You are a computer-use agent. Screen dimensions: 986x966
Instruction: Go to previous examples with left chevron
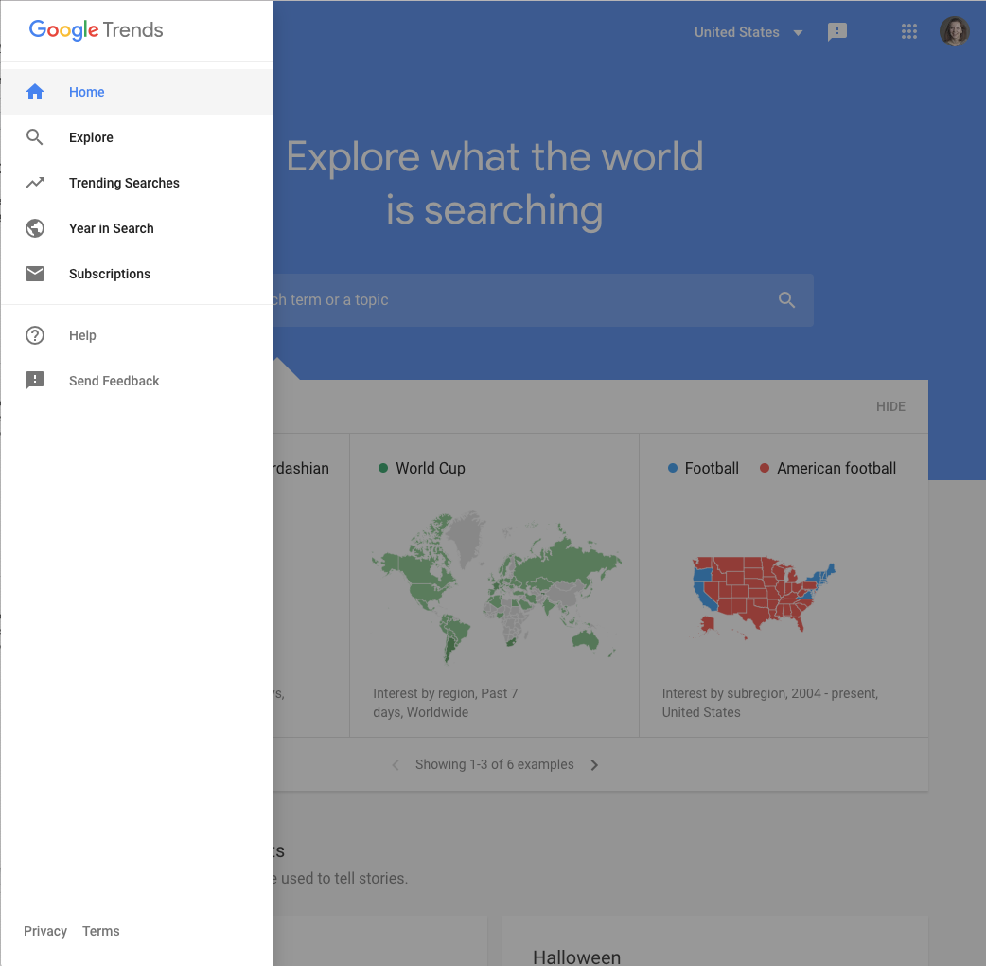coord(396,764)
